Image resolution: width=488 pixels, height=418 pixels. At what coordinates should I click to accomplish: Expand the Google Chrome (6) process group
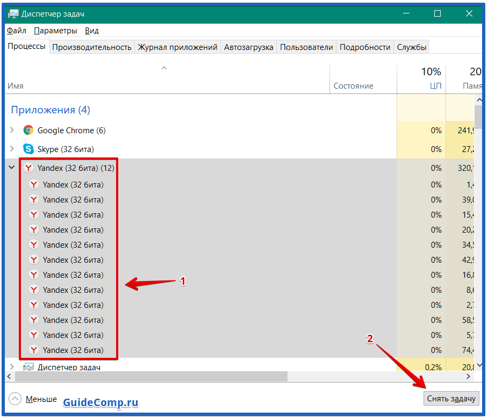pos(12,130)
